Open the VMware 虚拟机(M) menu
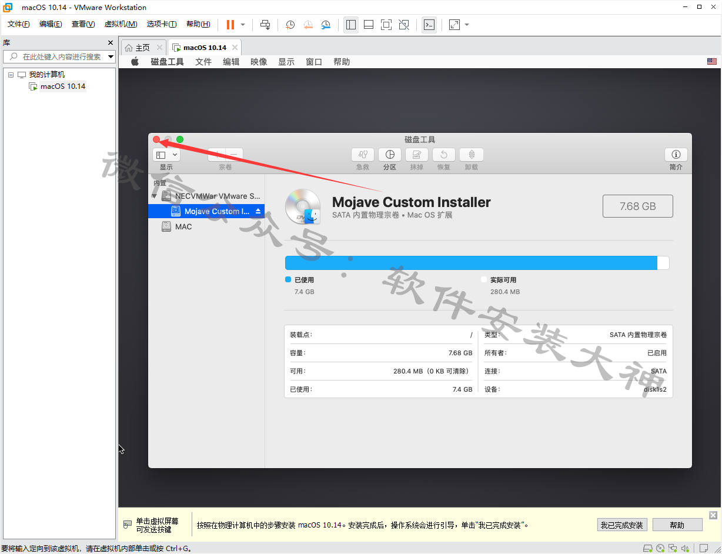This screenshot has width=722, height=554. click(121, 24)
